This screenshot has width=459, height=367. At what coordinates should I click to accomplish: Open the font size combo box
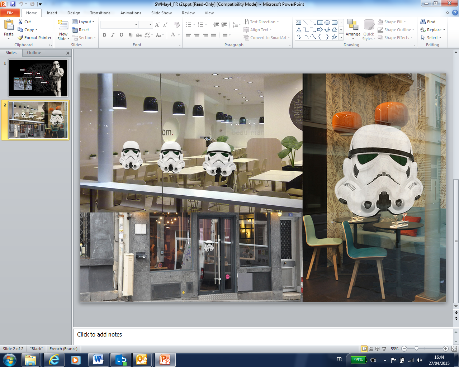pyautogui.click(x=146, y=25)
